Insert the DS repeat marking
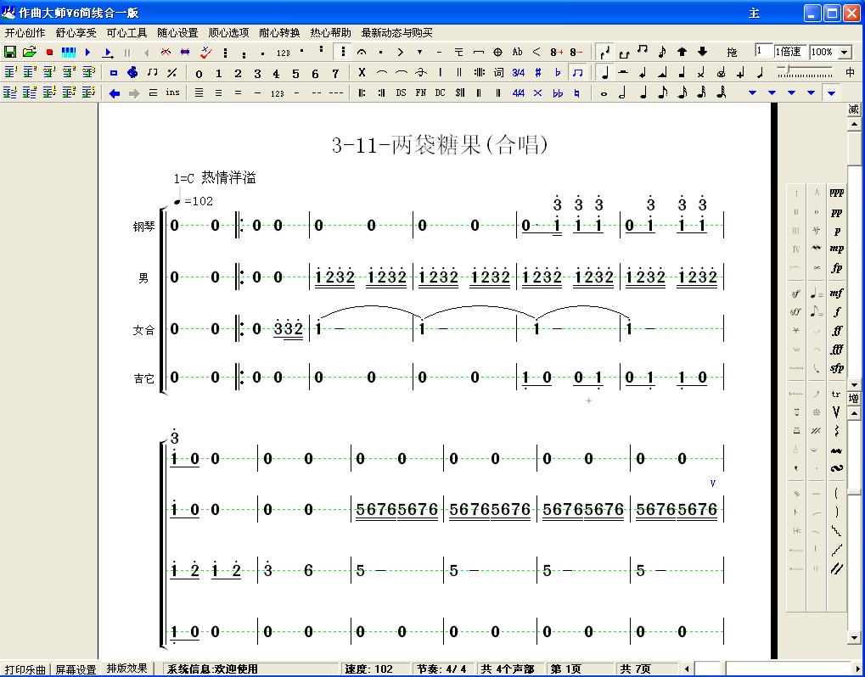 tap(401, 92)
